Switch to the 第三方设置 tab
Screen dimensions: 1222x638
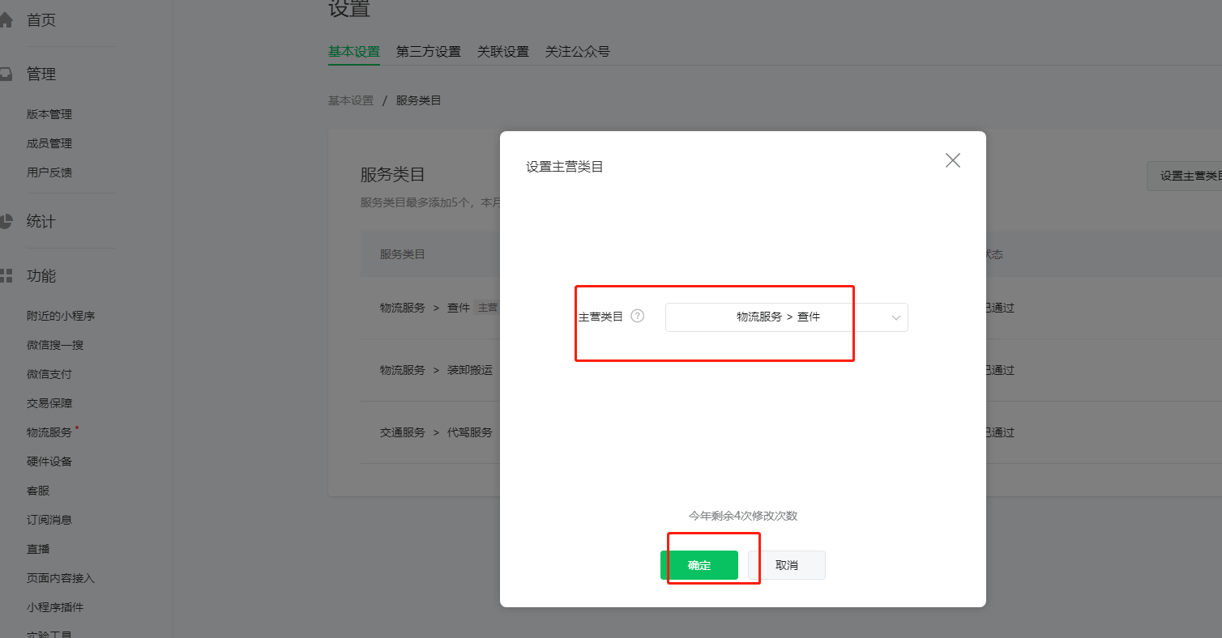click(429, 52)
